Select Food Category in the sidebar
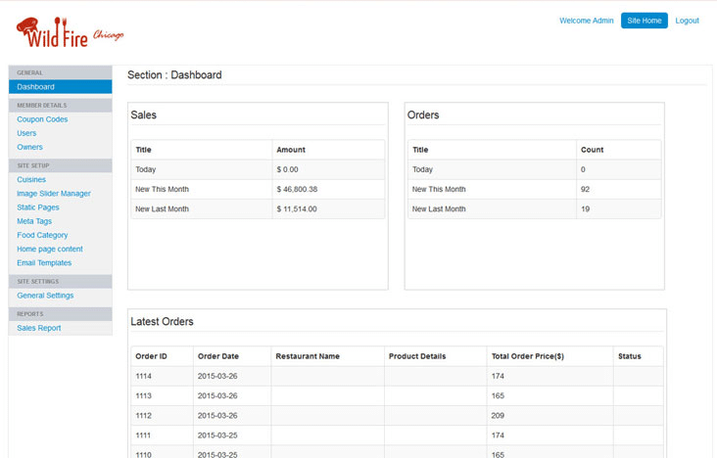The width and height of the screenshot is (717, 458). click(42, 235)
